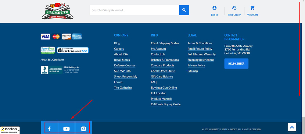Click the BBB Accredited Business badge
The image size is (305, 134).
pos(51,70)
